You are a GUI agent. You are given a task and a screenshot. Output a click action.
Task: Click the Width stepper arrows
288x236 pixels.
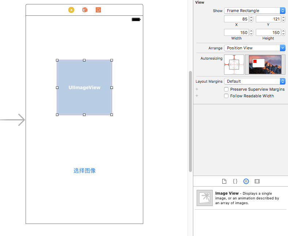point(251,33)
